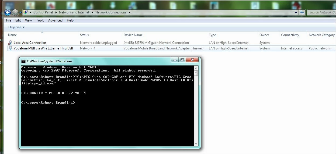Expand arrow after Network Connections breadcrumb
This screenshot has width=336, height=154.
(129, 12)
